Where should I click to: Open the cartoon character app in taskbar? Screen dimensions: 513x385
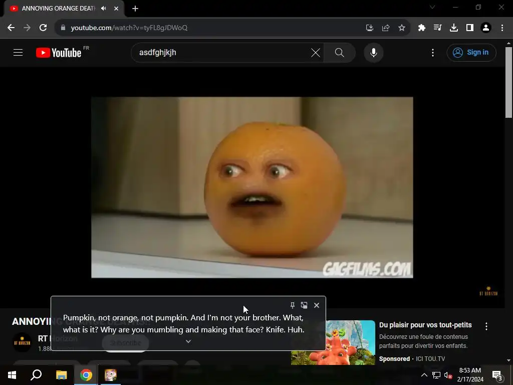[111, 375]
